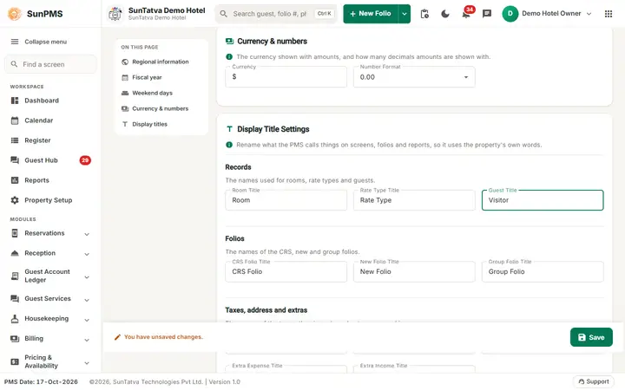Click the Reception bell module icon

[15, 253]
